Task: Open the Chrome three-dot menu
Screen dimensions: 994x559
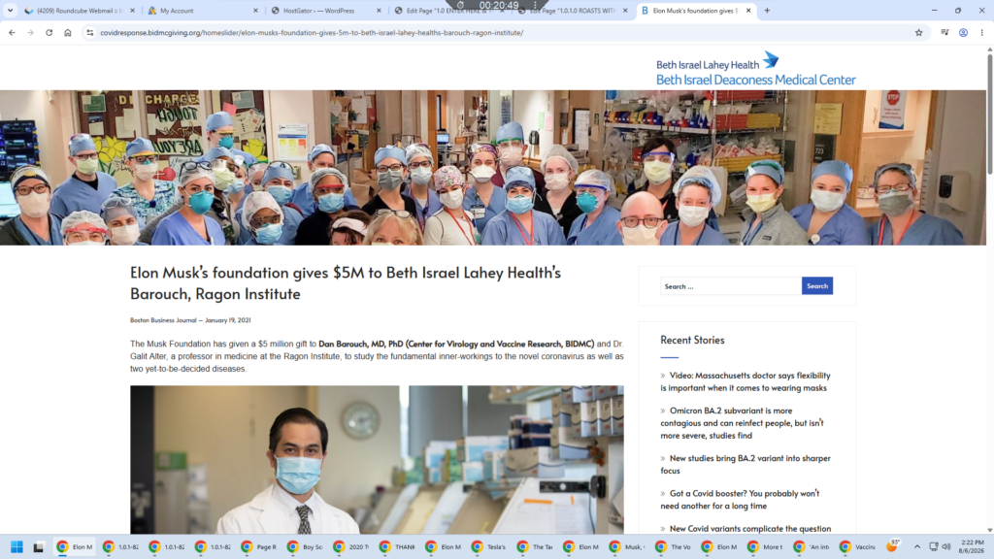Action: (x=982, y=32)
